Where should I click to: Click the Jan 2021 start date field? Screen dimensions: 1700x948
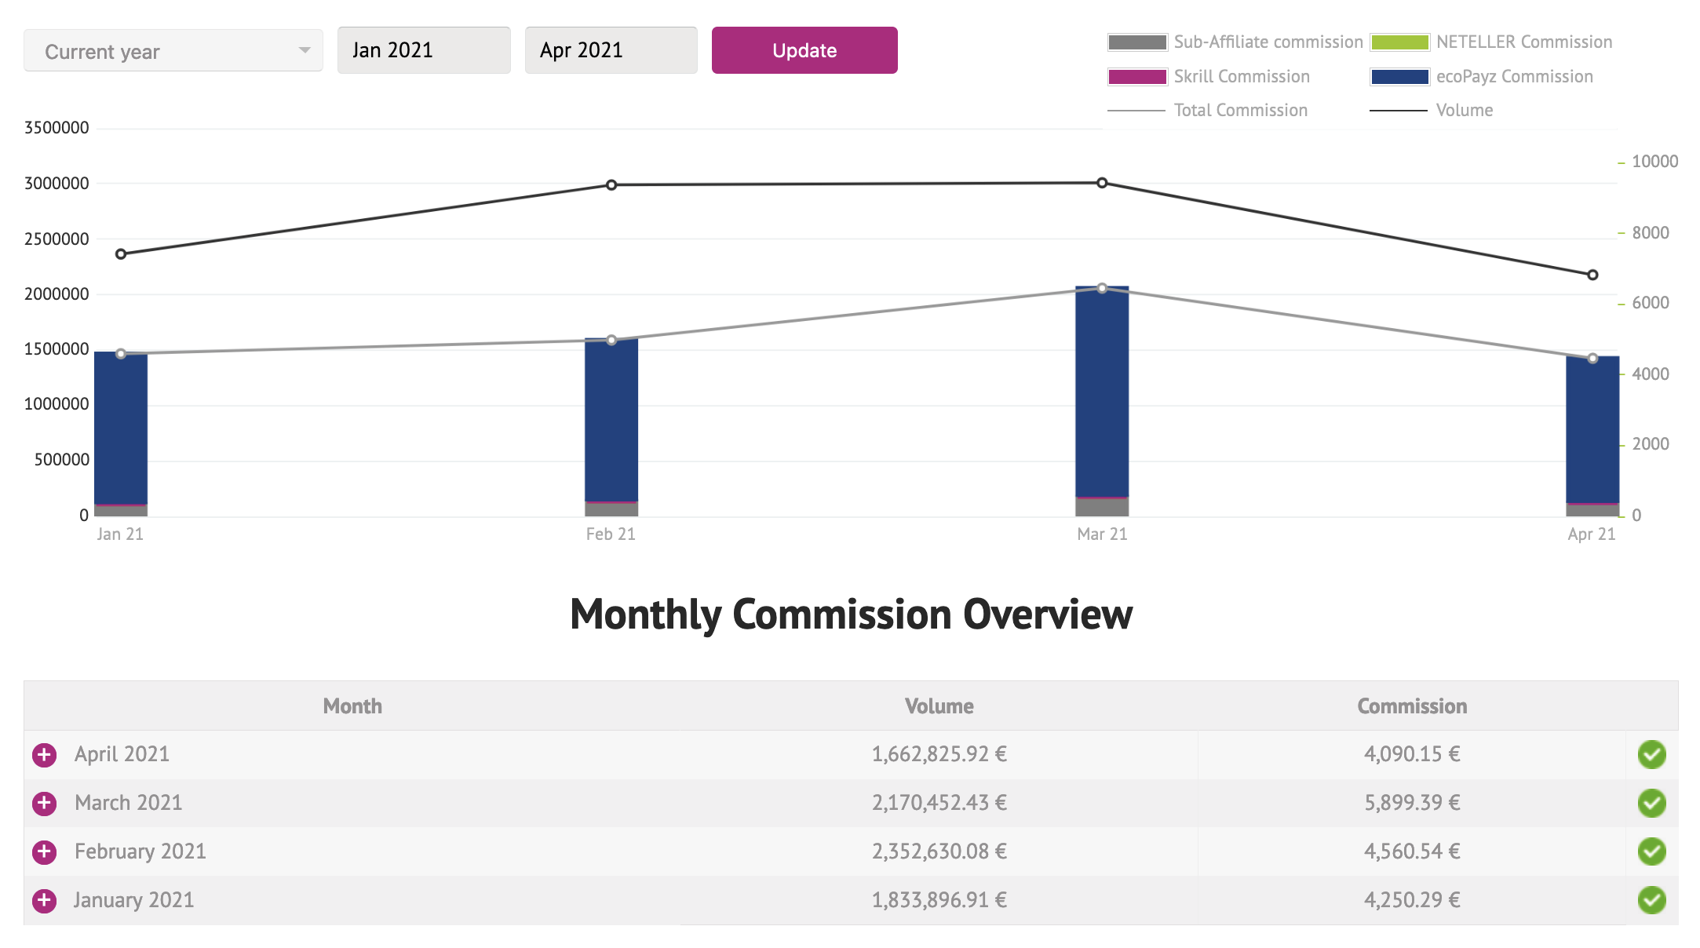424,51
